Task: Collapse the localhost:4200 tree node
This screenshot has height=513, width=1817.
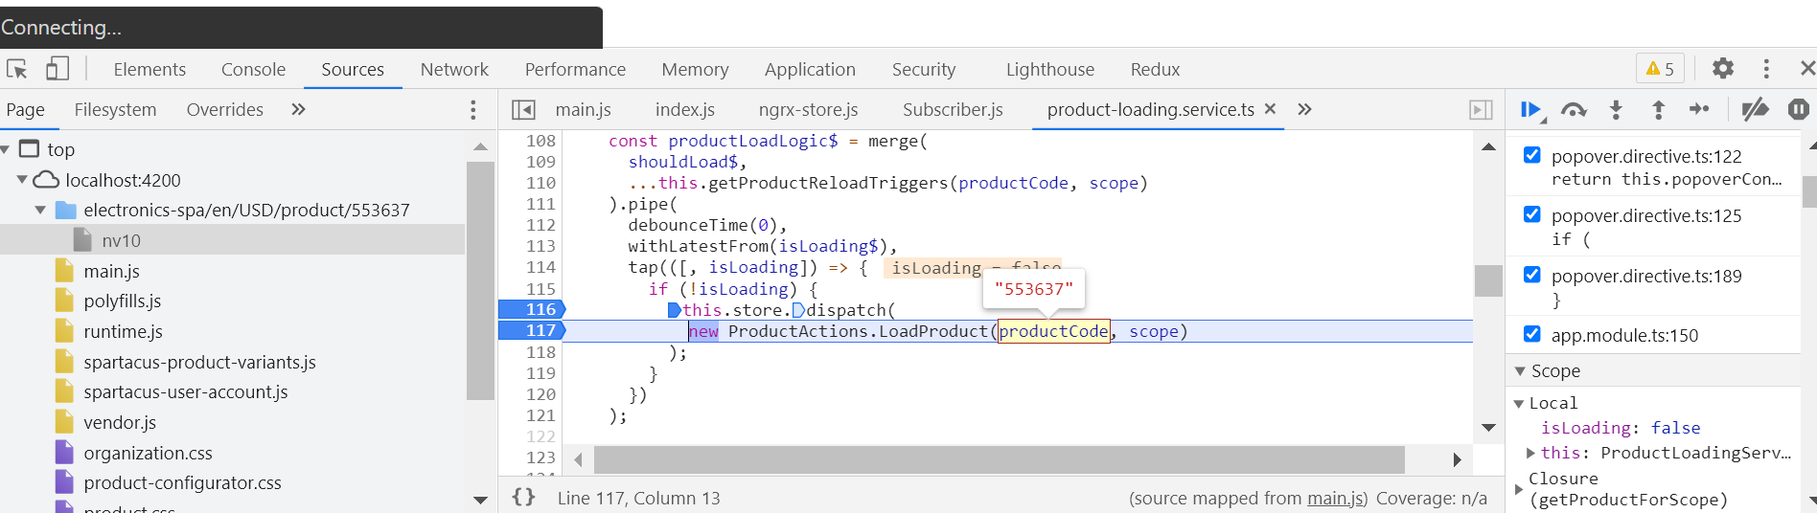Action: click(22, 180)
